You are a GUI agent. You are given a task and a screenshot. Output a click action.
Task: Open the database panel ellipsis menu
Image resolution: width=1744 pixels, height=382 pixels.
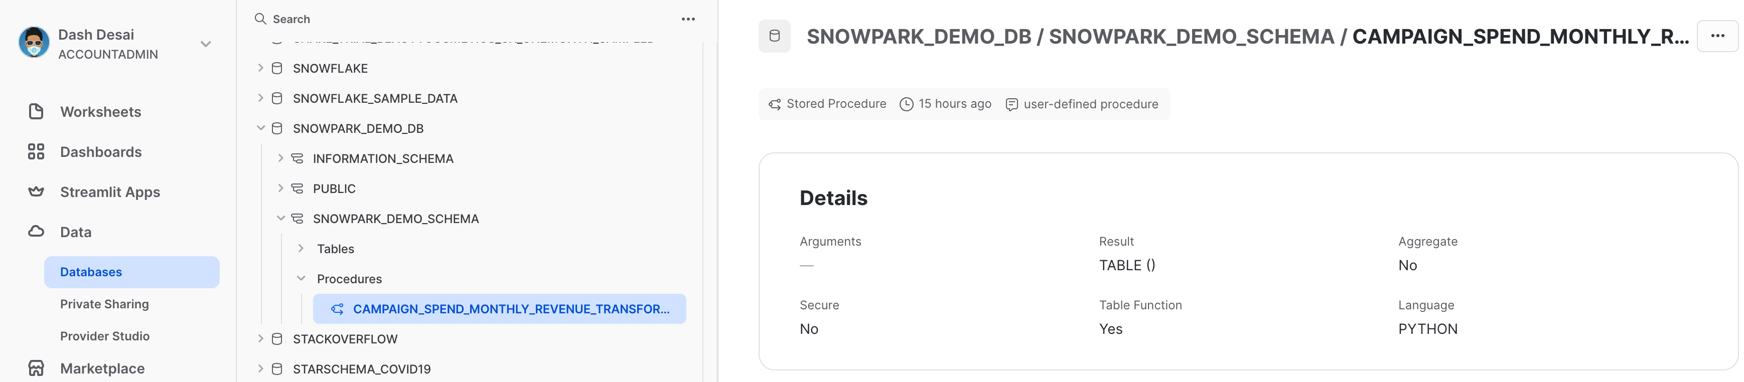[x=688, y=18]
